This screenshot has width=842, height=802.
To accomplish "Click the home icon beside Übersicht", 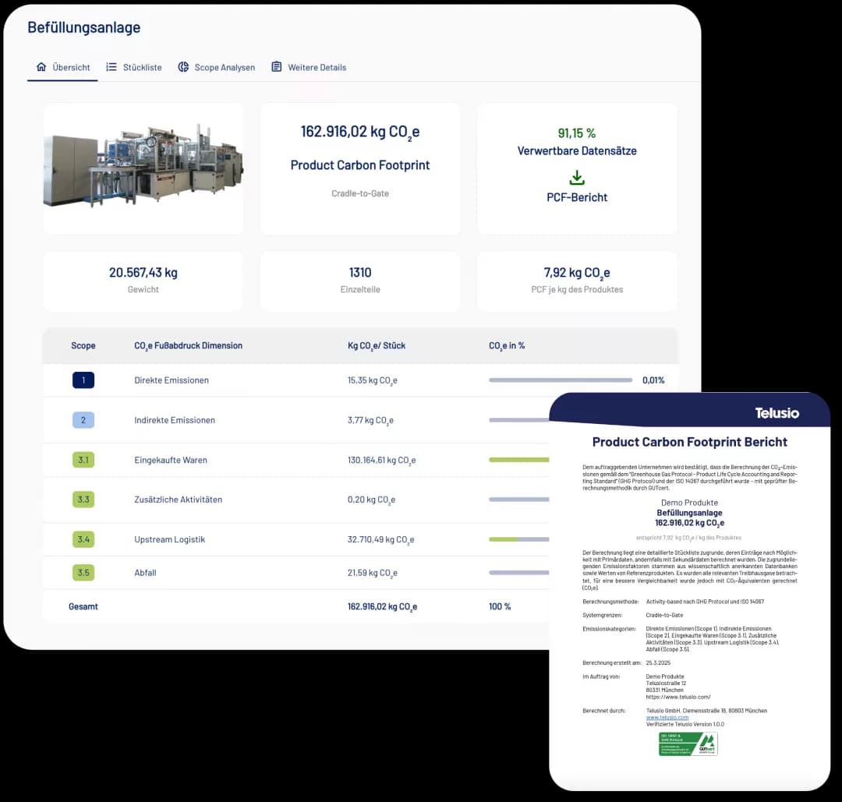I will [x=41, y=67].
